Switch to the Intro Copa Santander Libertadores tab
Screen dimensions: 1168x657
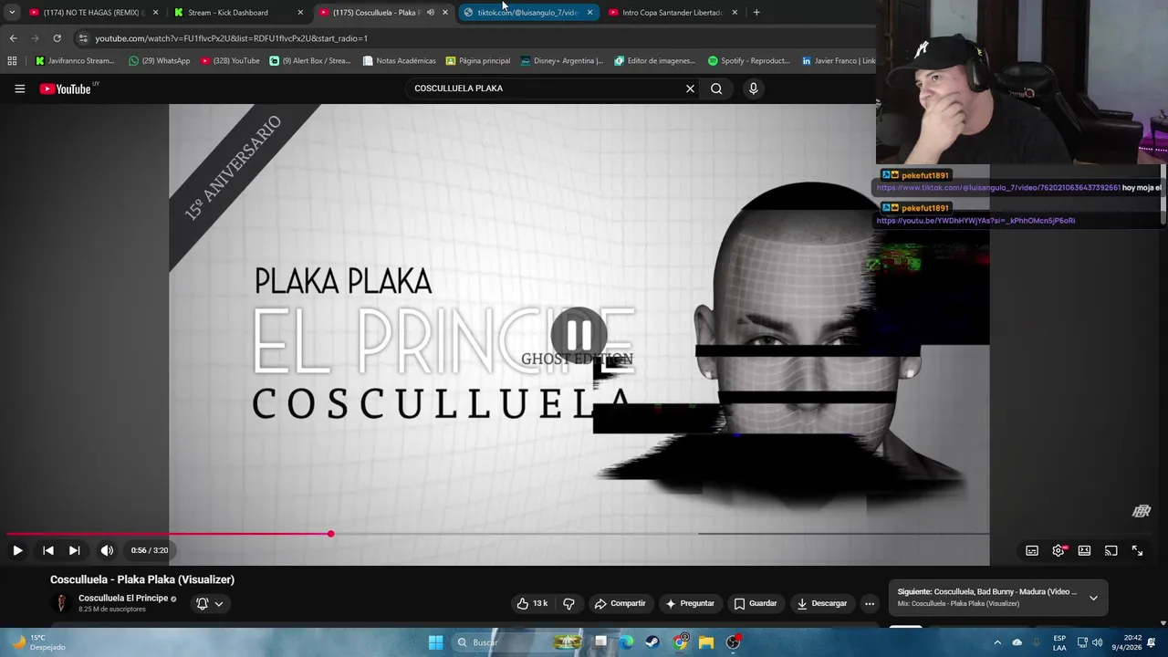point(673,13)
